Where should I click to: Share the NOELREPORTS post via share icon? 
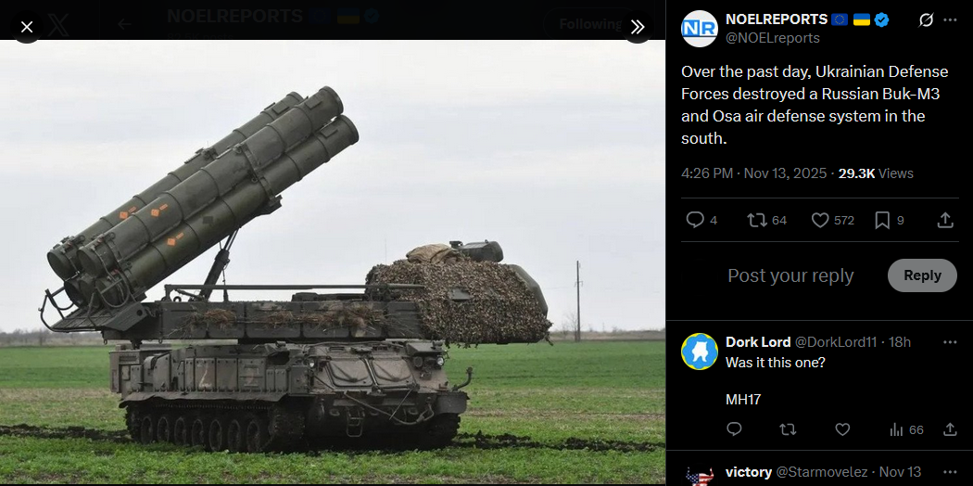[x=944, y=220]
